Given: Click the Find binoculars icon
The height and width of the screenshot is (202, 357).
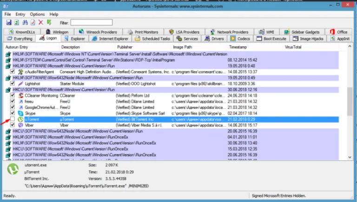Looking at the screenshot, I should pyautogui.click(x=25, y=22).
